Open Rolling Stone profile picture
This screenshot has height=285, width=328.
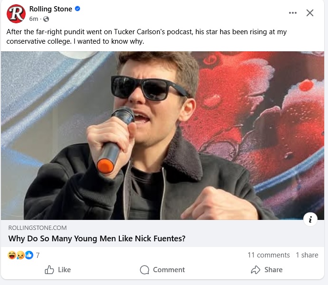[16, 13]
